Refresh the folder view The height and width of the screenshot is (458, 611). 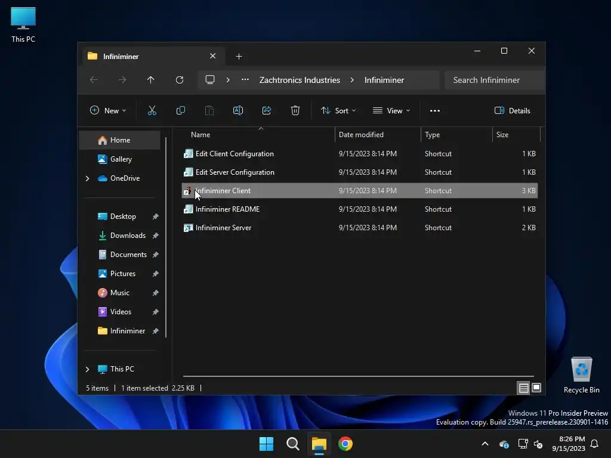[x=180, y=80]
